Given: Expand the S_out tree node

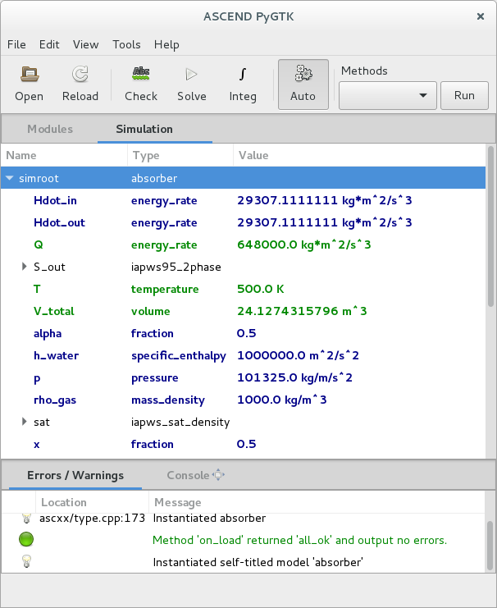Looking at the screenshot, I should tap(25, 267).
